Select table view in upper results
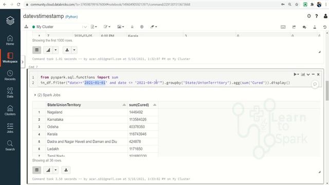 tap(36, 50)
